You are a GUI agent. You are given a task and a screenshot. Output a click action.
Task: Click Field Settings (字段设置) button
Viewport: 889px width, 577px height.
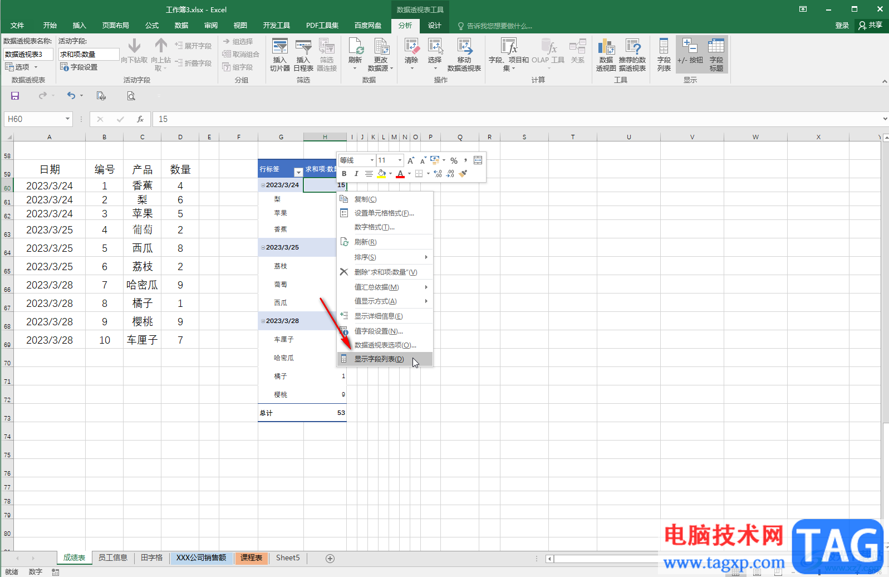pyautogui.click(x=78, y=67)
